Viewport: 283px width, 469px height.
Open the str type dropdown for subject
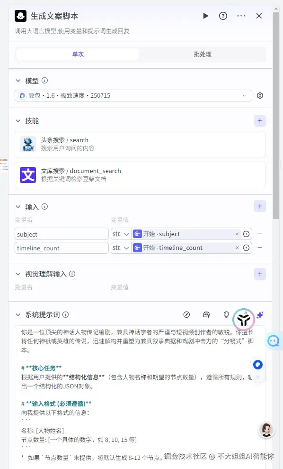(x=121, y=234)
